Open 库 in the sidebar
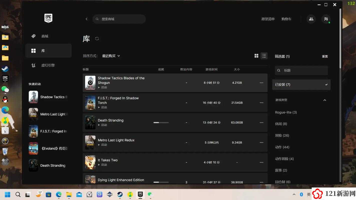The height and width of the screenshot is (200, 356). pyautogui.click(x=48, y=51)
